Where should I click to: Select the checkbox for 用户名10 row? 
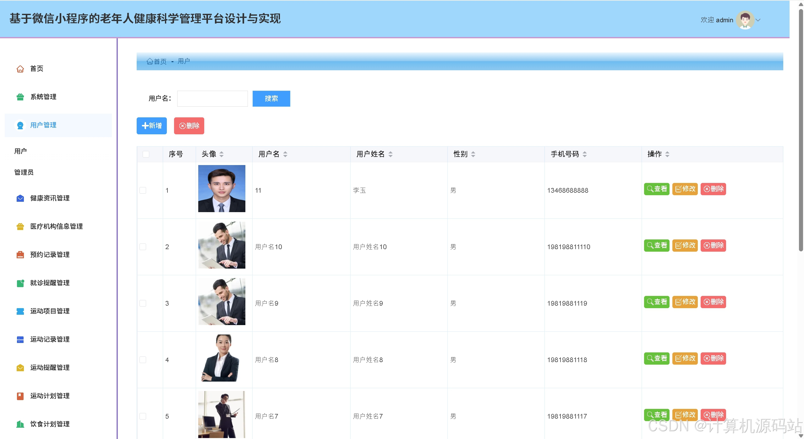[x=143, y=247]
